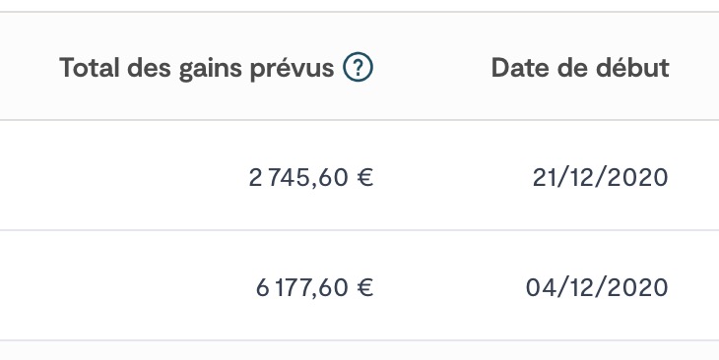Click the blank area left of 2 745,60 €
719x360 pixels.
click(x=124, y=177)
